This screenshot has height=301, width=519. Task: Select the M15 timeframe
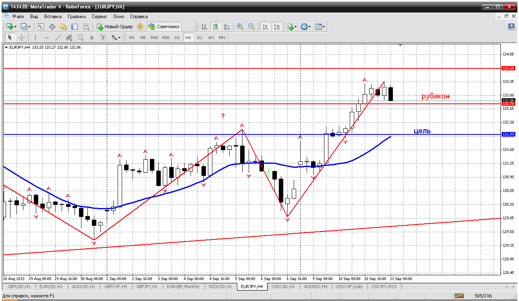pos(154,37)
